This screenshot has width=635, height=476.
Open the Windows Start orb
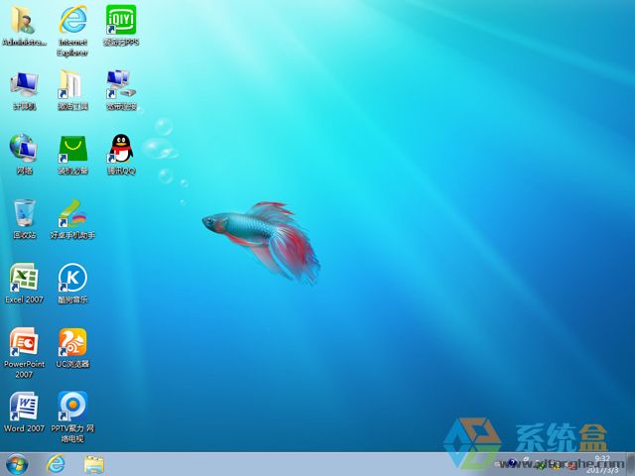tap(17, 464)
